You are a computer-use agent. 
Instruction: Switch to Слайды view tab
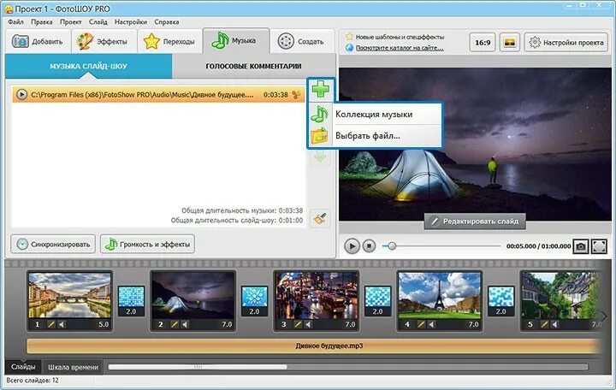(23, 367)
